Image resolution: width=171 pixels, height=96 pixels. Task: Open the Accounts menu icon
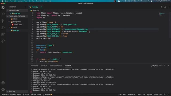pos(3,83)
